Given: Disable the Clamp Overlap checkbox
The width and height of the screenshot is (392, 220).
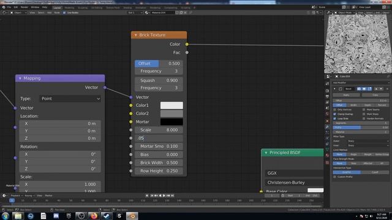Looking at the screenshot, I should click(335, 114).
